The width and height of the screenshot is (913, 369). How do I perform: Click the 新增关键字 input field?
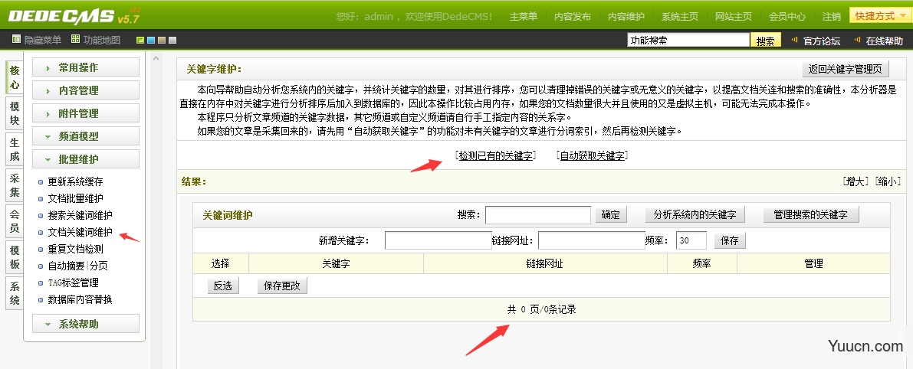tap(438, 240)
